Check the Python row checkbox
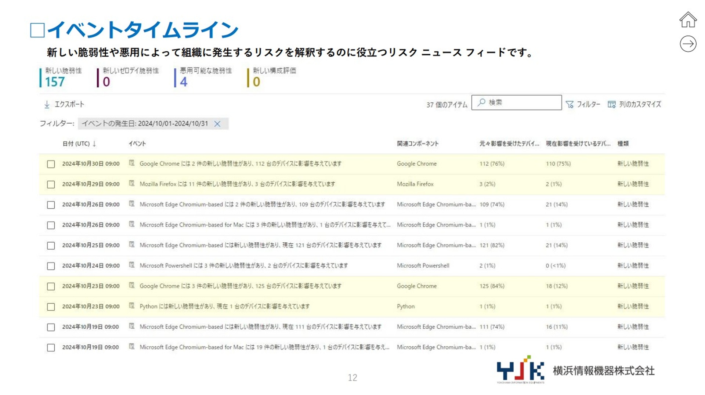This screenshot has width=705, height=395. [51, 307]
